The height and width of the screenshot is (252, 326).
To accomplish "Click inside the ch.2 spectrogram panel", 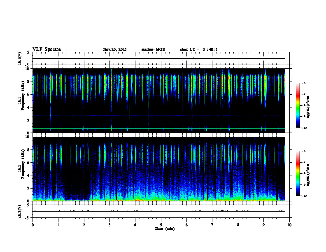I will 158,169.
